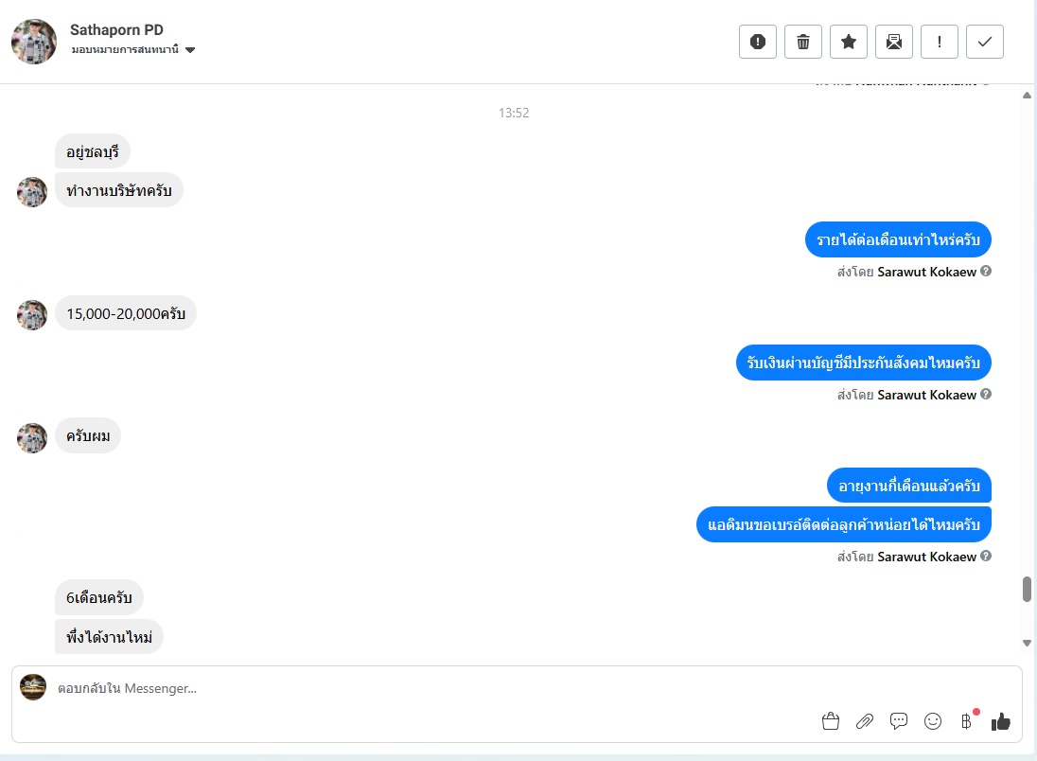Click the Sathaporn PD header avatar
1037x761 pixels.
[34, 41]
